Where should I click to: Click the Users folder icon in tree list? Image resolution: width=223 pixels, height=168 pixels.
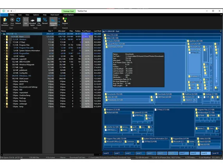(x=7, y=37)
